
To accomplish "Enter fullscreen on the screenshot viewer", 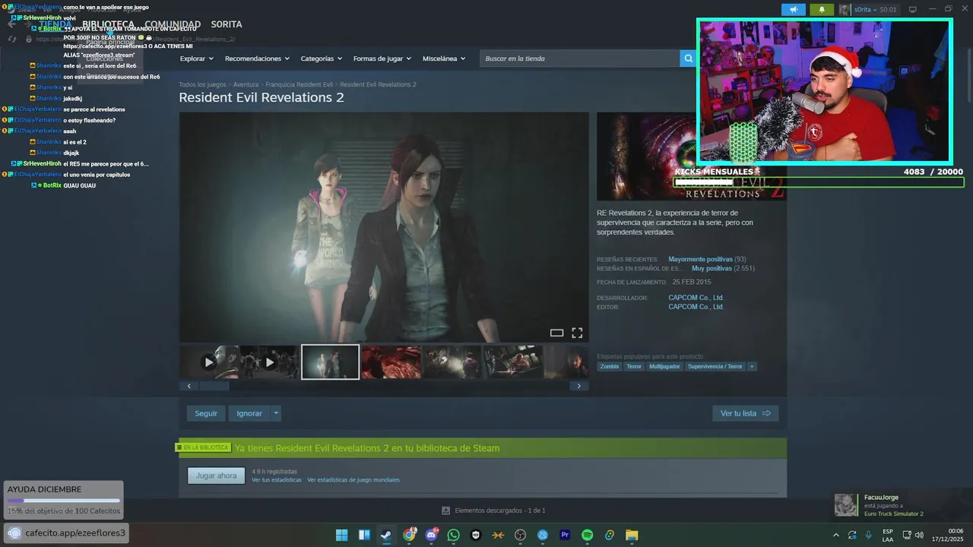I will (x=577, y=333).
